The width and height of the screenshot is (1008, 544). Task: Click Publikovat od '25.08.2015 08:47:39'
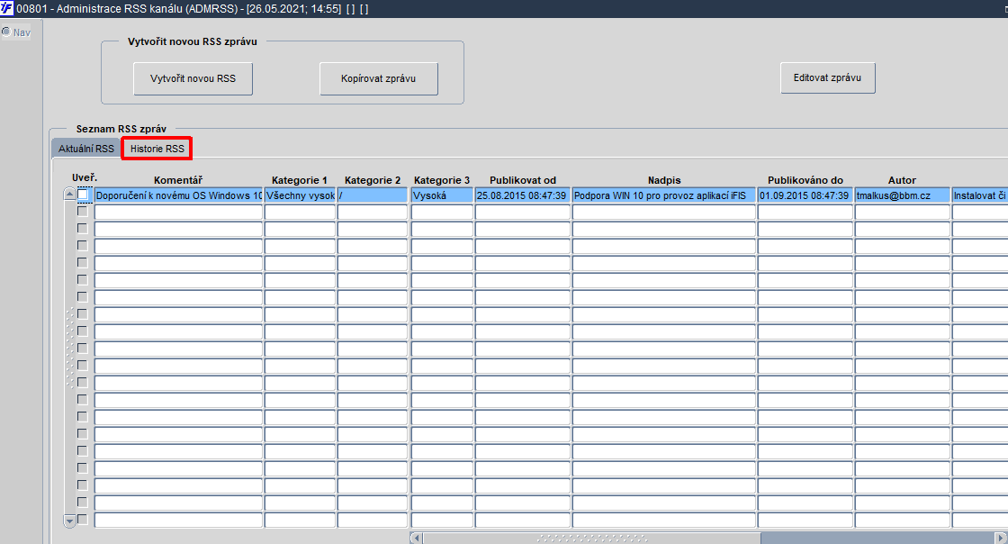(523, 195)
